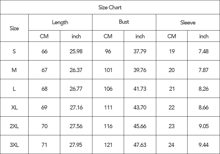Click the Size Chart title cell
The width and height of the screenshot is (220, 154).
pyautogui.click(x=110, y=7)
